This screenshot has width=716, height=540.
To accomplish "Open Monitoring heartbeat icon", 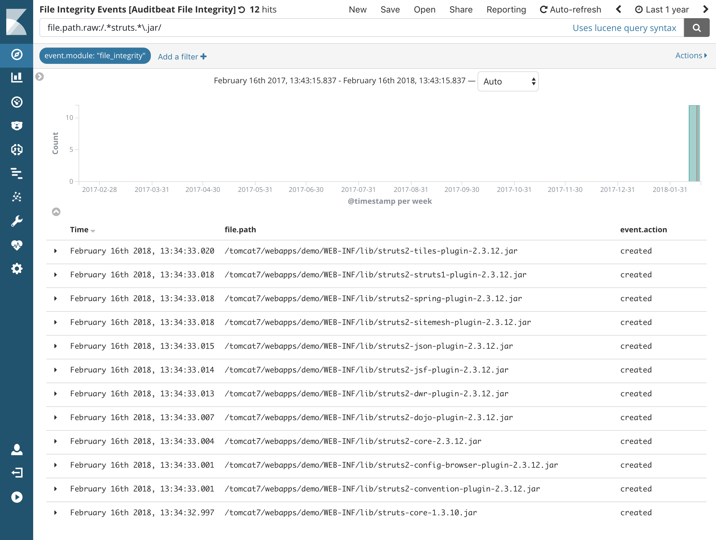I will point(17,245).
